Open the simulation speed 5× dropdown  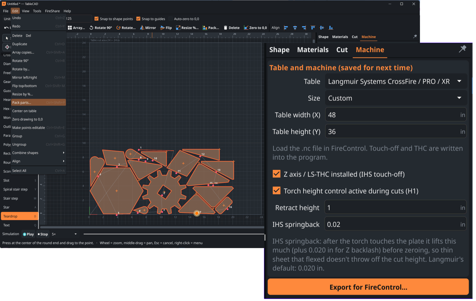pyautogui.click(x=64, y=234)
